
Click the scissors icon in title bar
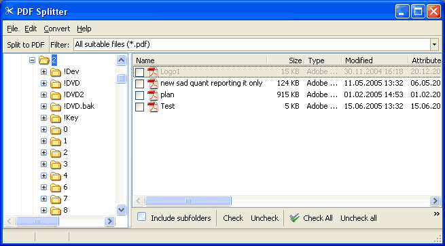click(x=10, y=12)
